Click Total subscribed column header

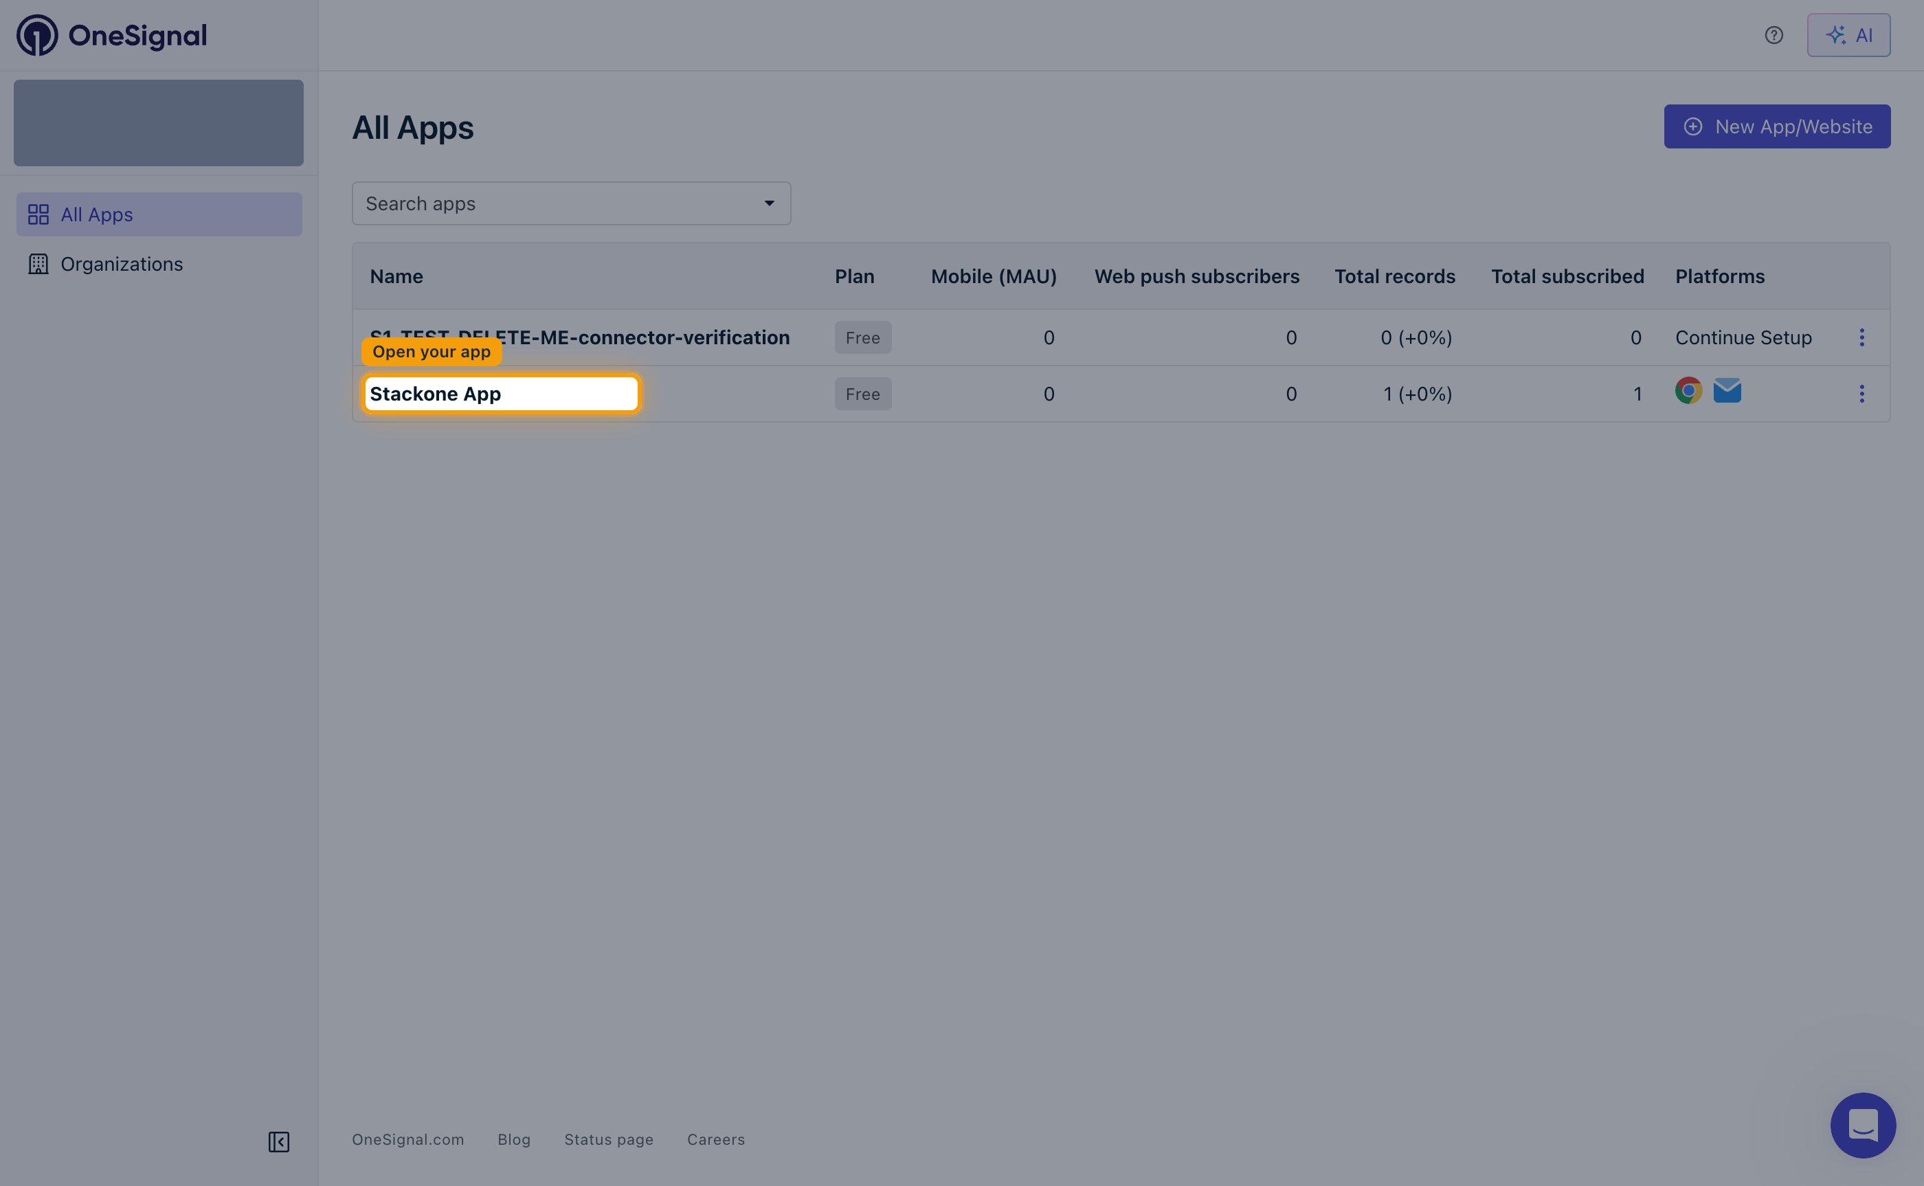[1567, 276]
